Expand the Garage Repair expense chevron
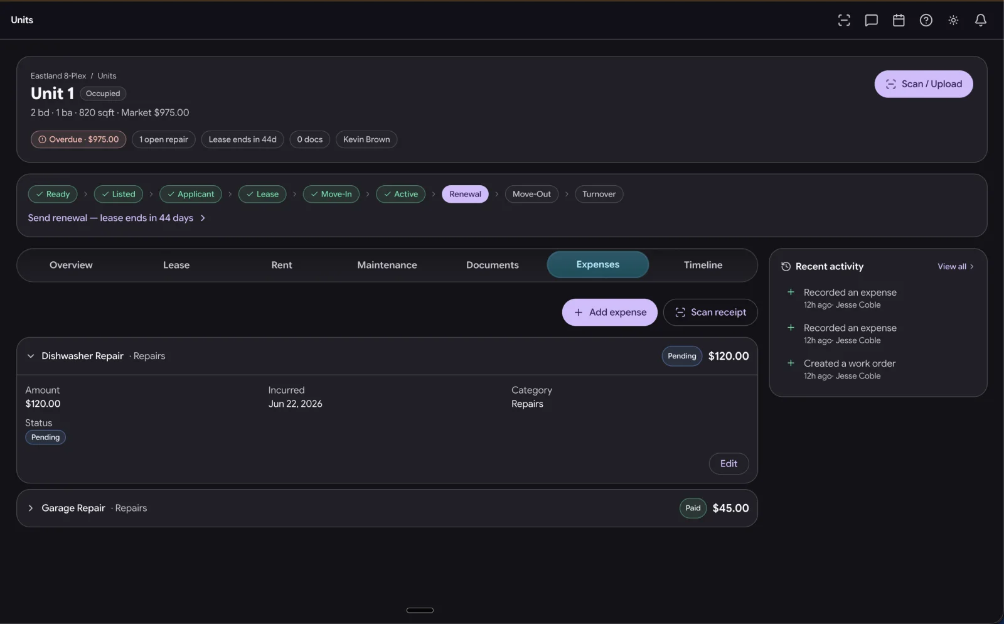Screen dimensions: 1004x624 click(31, 508)
